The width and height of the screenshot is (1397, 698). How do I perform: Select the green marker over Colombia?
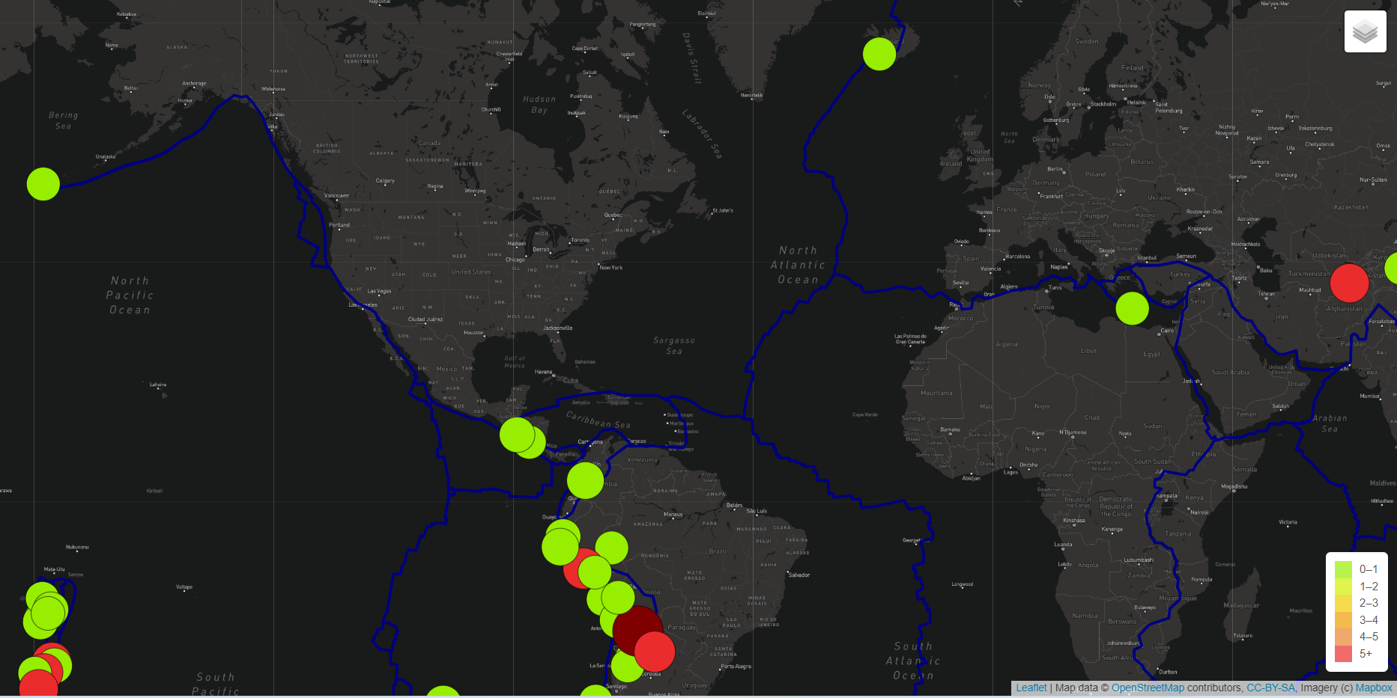pos(586,481)
